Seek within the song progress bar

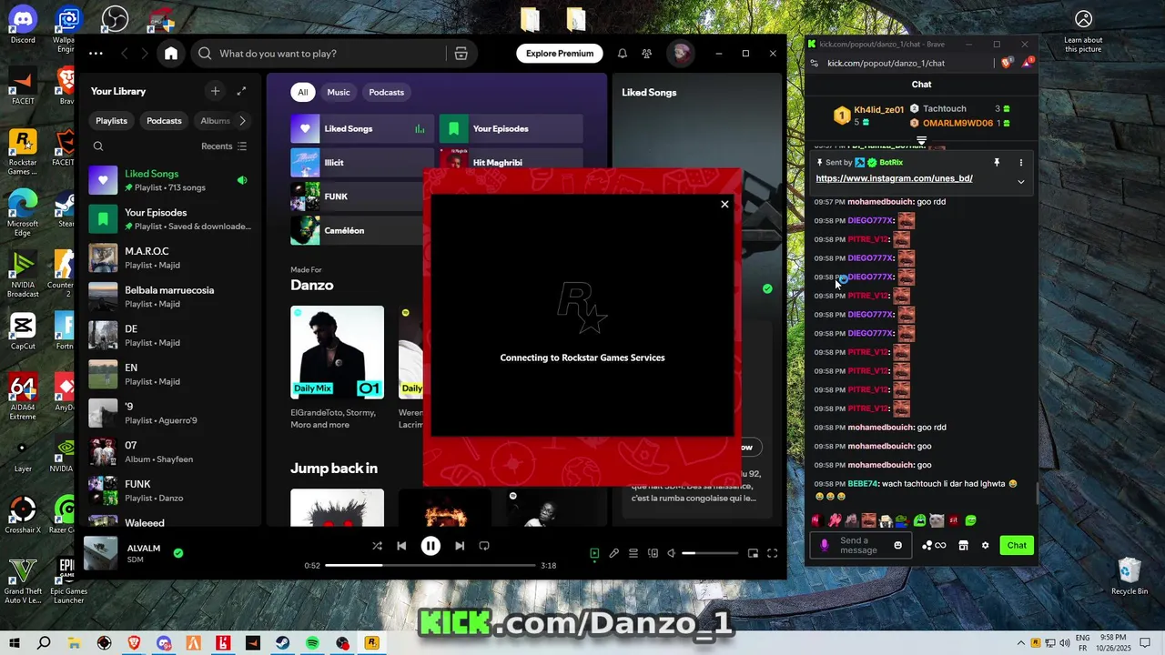pyautogui.click(x=431, y=565)
